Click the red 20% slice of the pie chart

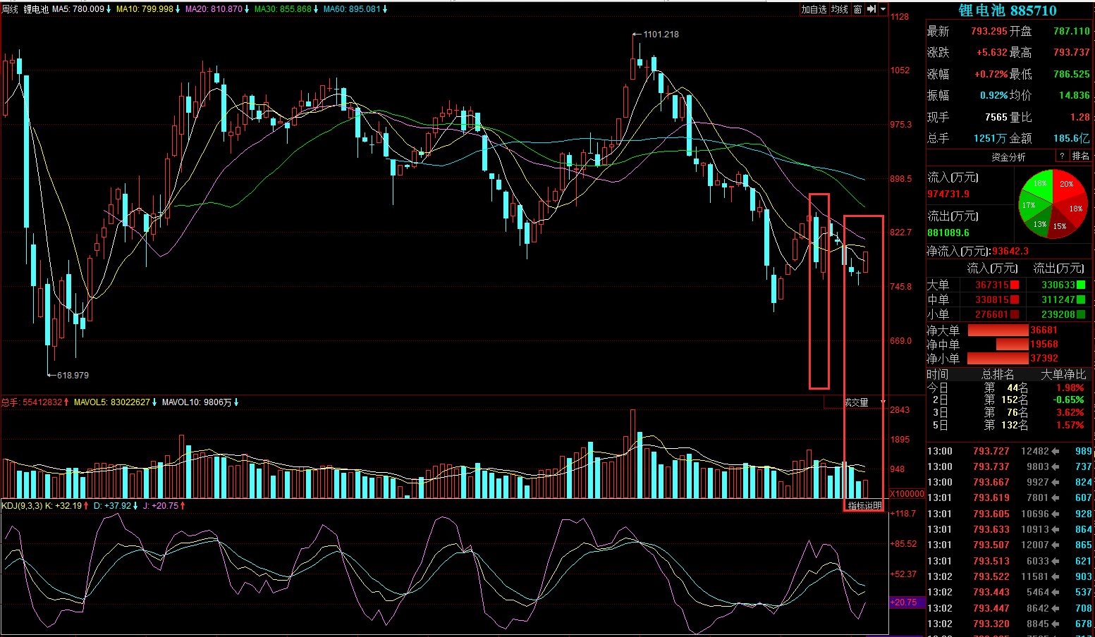(1067, 184)
